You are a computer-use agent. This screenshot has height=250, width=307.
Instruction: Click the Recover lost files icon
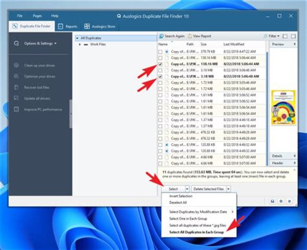coord(17,87)
